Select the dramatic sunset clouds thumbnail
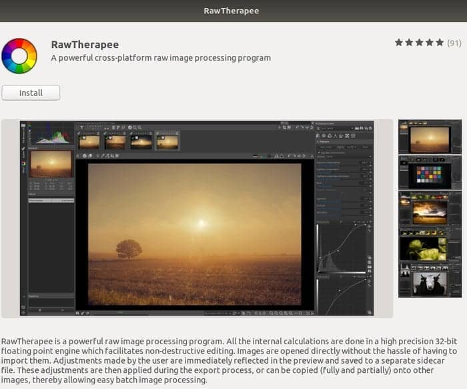467x389 pixels. (x=430, y=208)
